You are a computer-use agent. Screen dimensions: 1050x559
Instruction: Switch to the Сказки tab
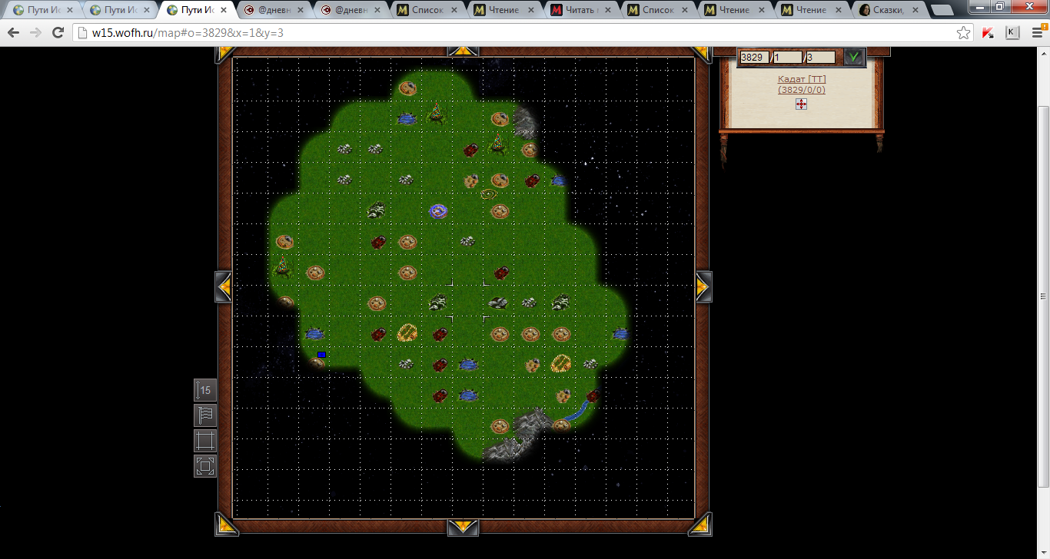tap(889, 11)
